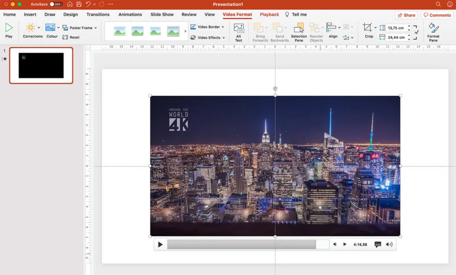Select the third video style thumbnail
The height and width of the screenshot is (275, 456).
[x=155, y=31]
